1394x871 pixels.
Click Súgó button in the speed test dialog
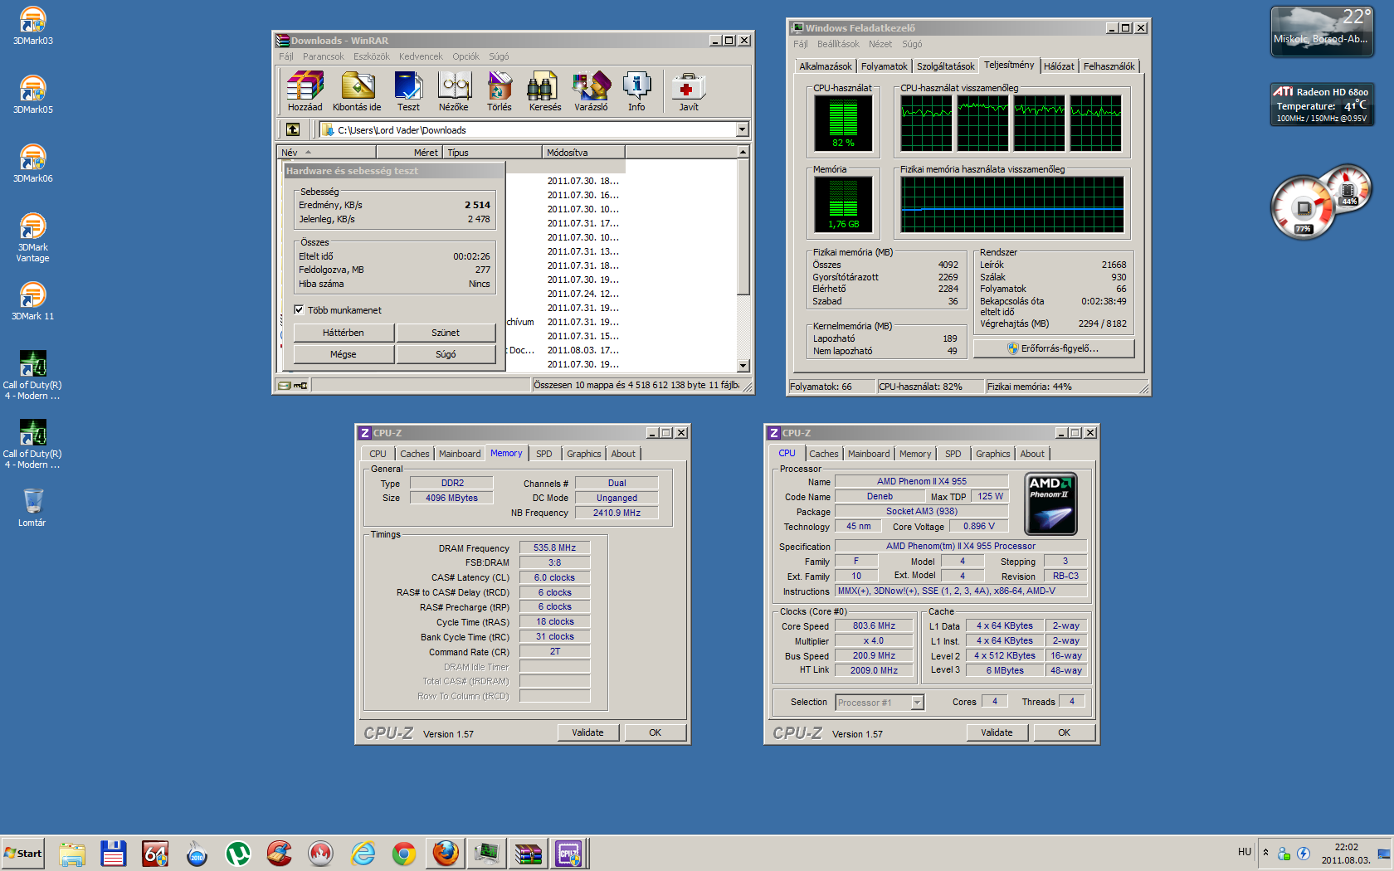(446, 354)
